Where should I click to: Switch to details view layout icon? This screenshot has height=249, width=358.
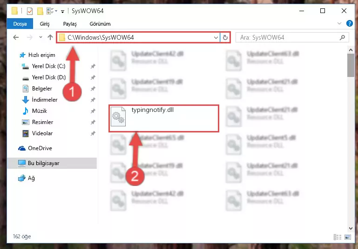tap(338, 237)
